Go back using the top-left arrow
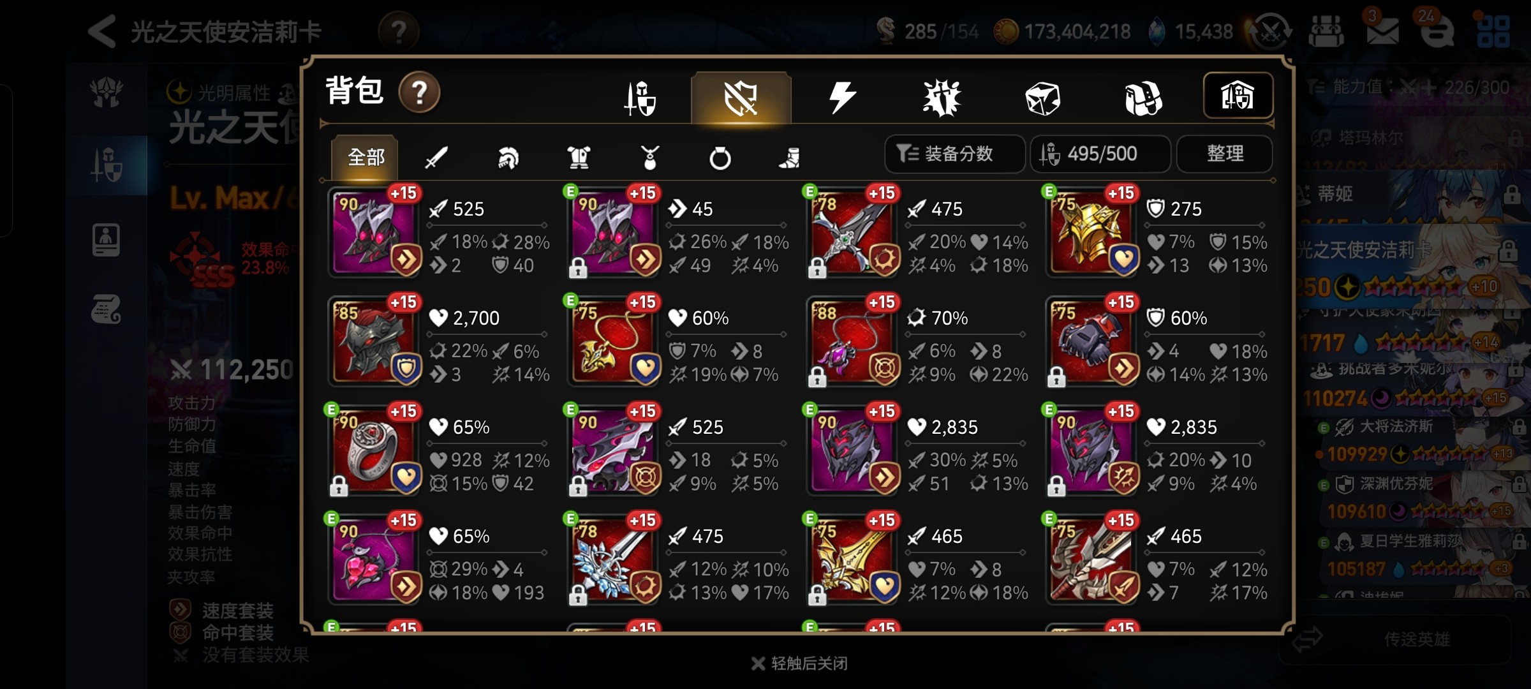This screenshot has width=1531, height=689. 102,31
